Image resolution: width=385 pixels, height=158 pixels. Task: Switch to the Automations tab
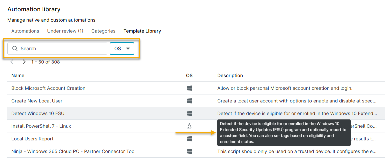[x=25, y=31]
